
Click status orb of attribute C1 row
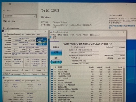coord(52,91)
